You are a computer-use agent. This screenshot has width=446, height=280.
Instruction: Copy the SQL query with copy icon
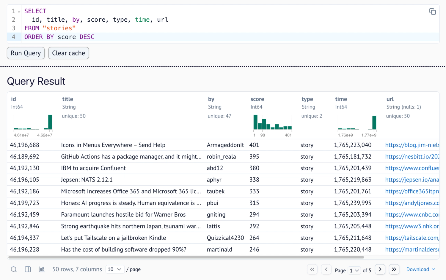coord(432,12)
